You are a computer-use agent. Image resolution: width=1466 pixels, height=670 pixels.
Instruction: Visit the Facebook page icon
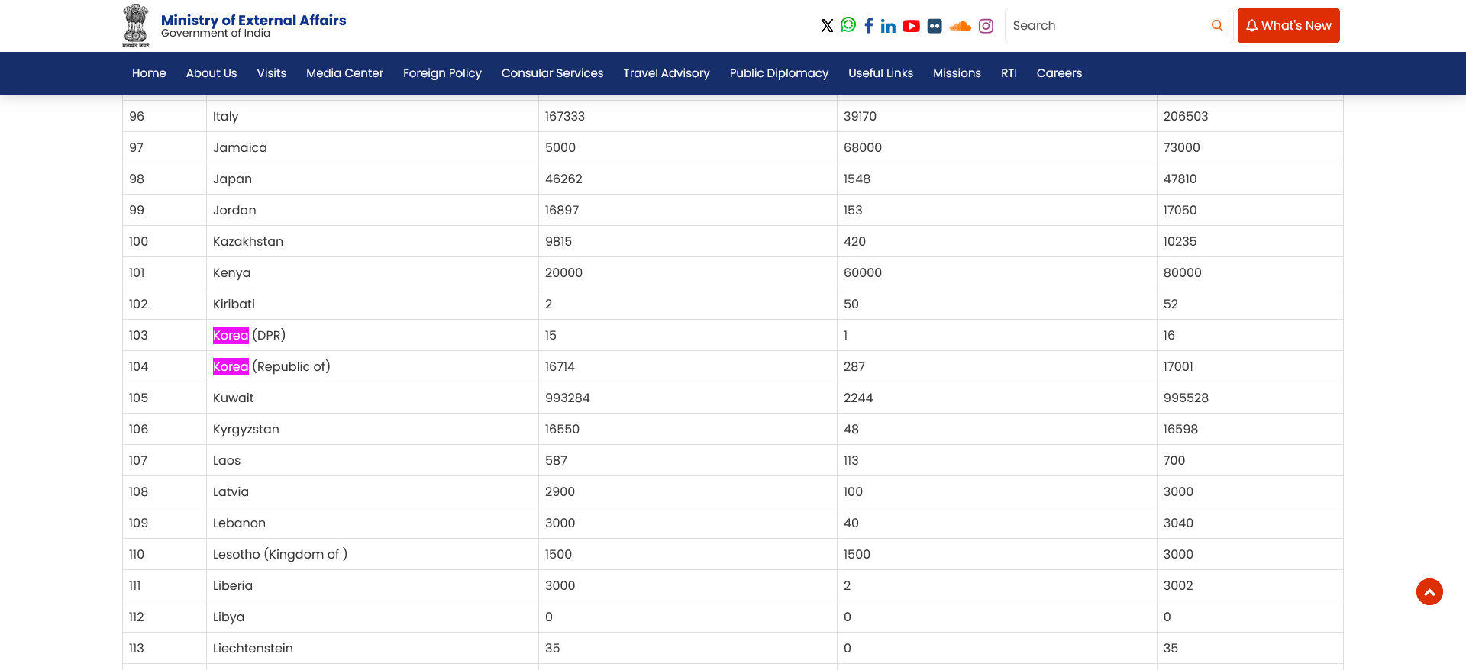pos(869,26)
